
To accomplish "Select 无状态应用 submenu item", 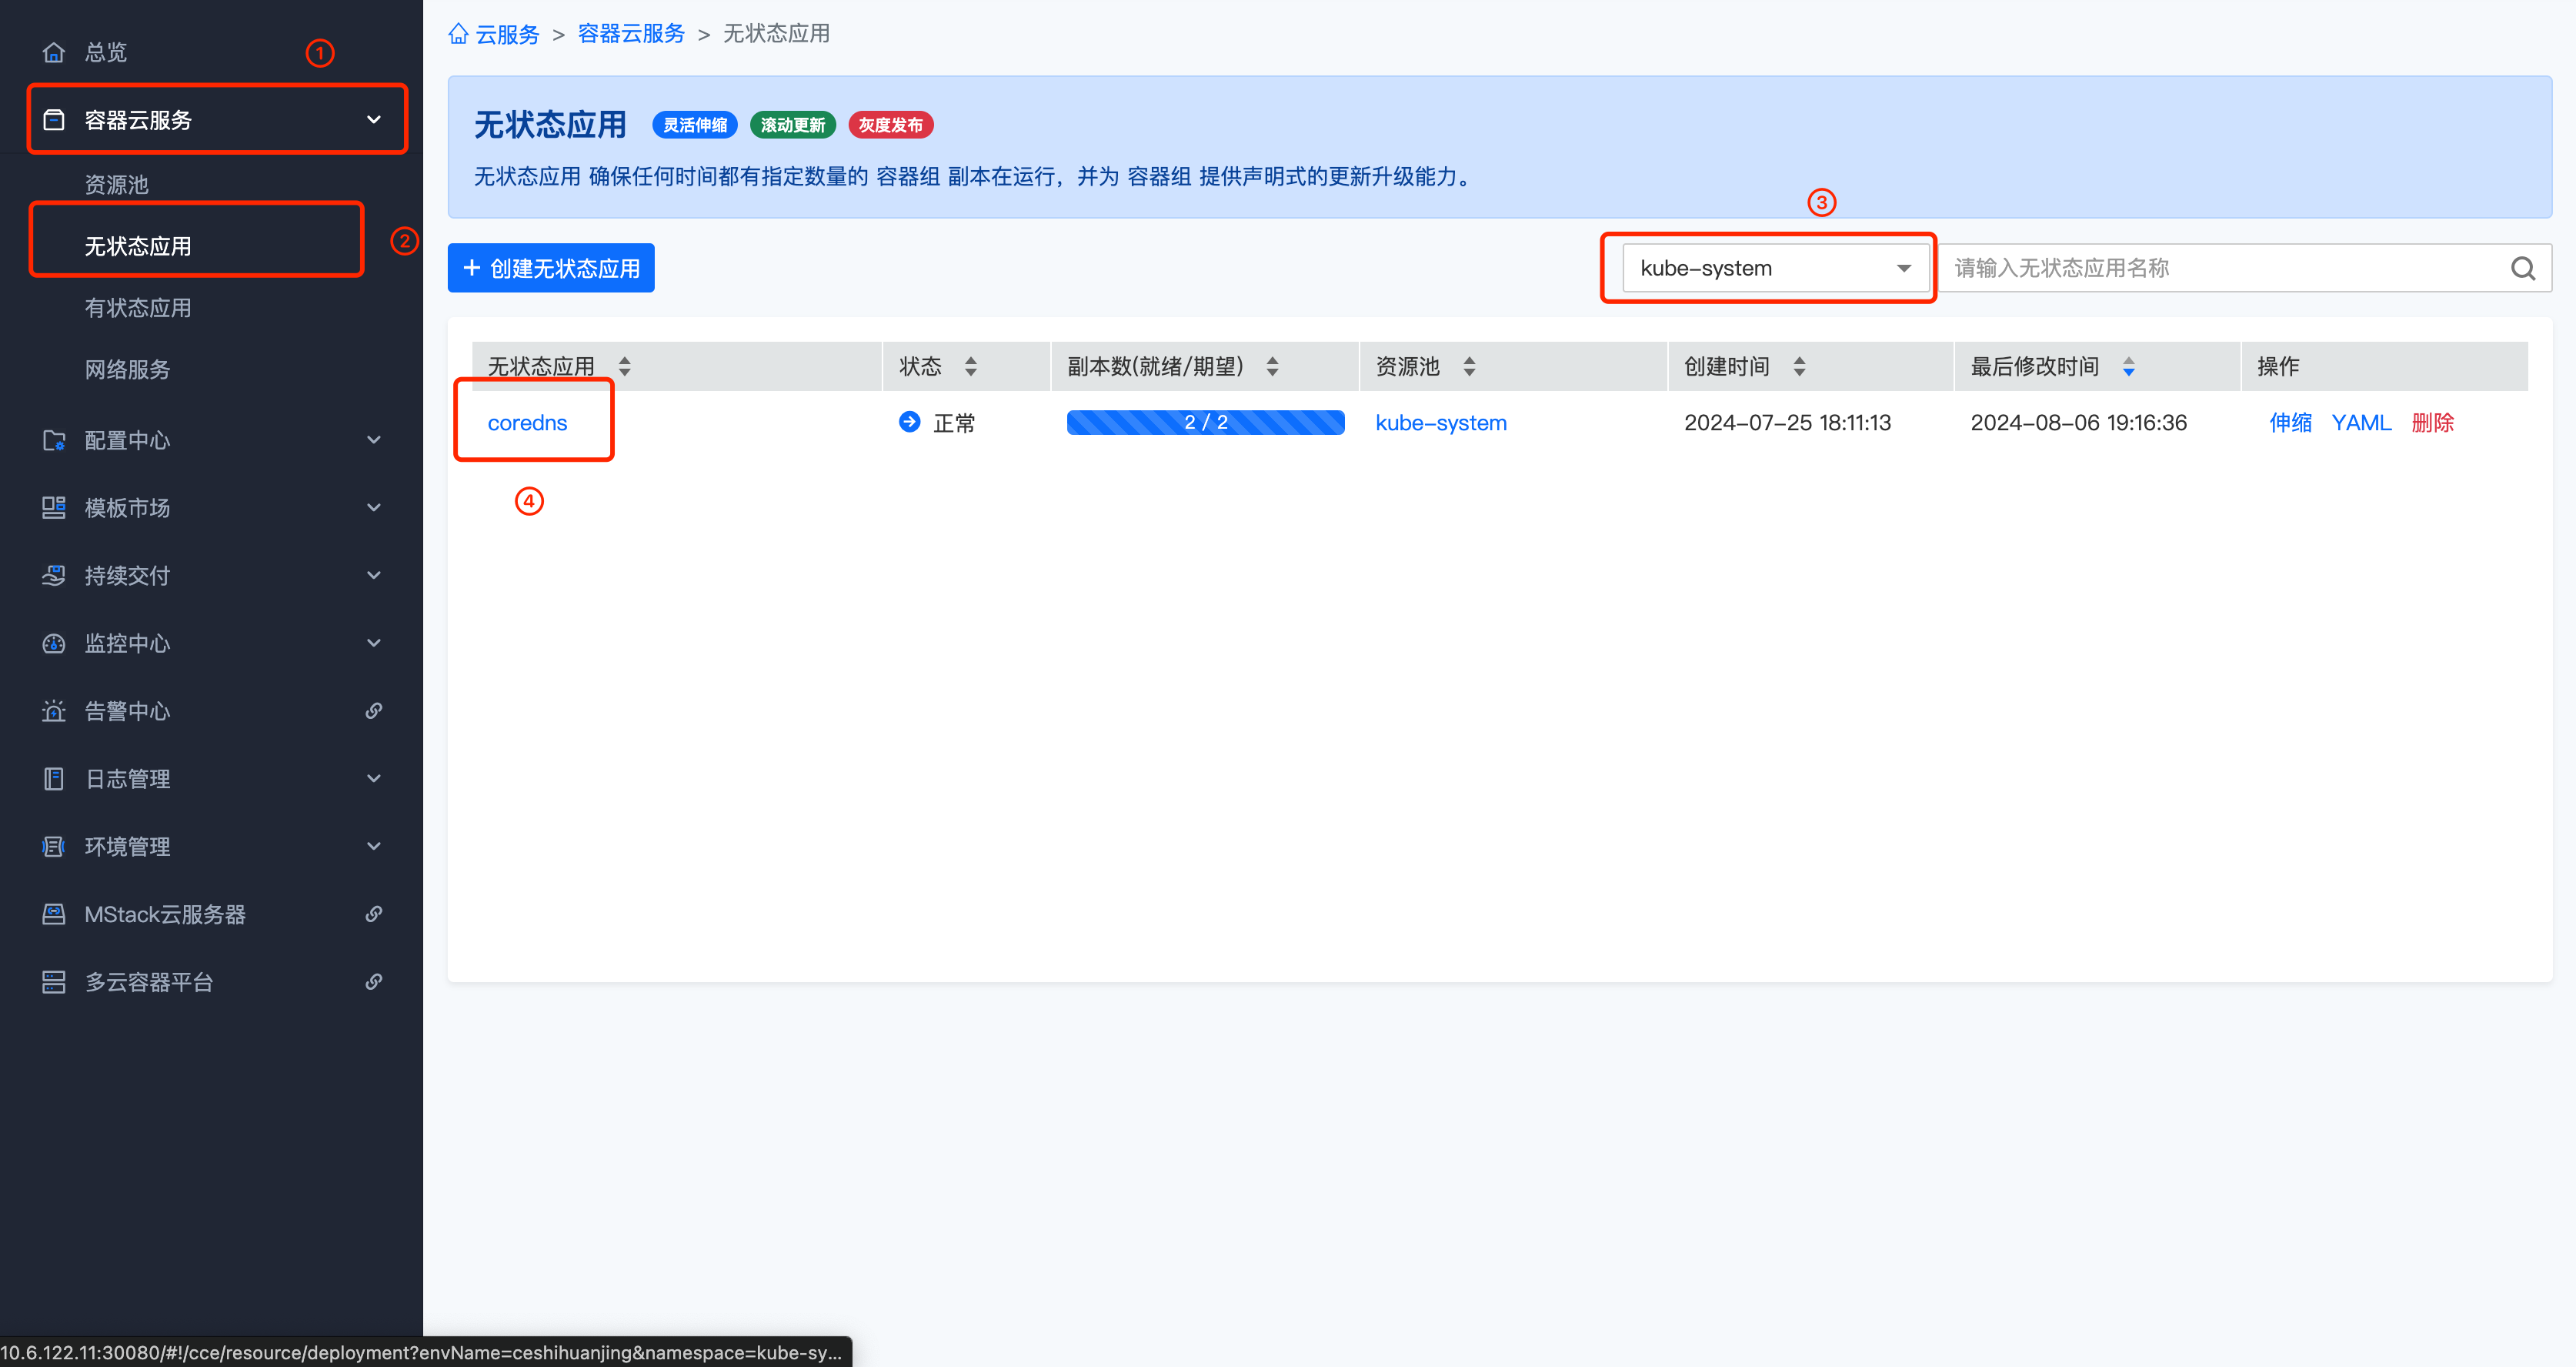I will pyautogui.click(x=138, y=246).
